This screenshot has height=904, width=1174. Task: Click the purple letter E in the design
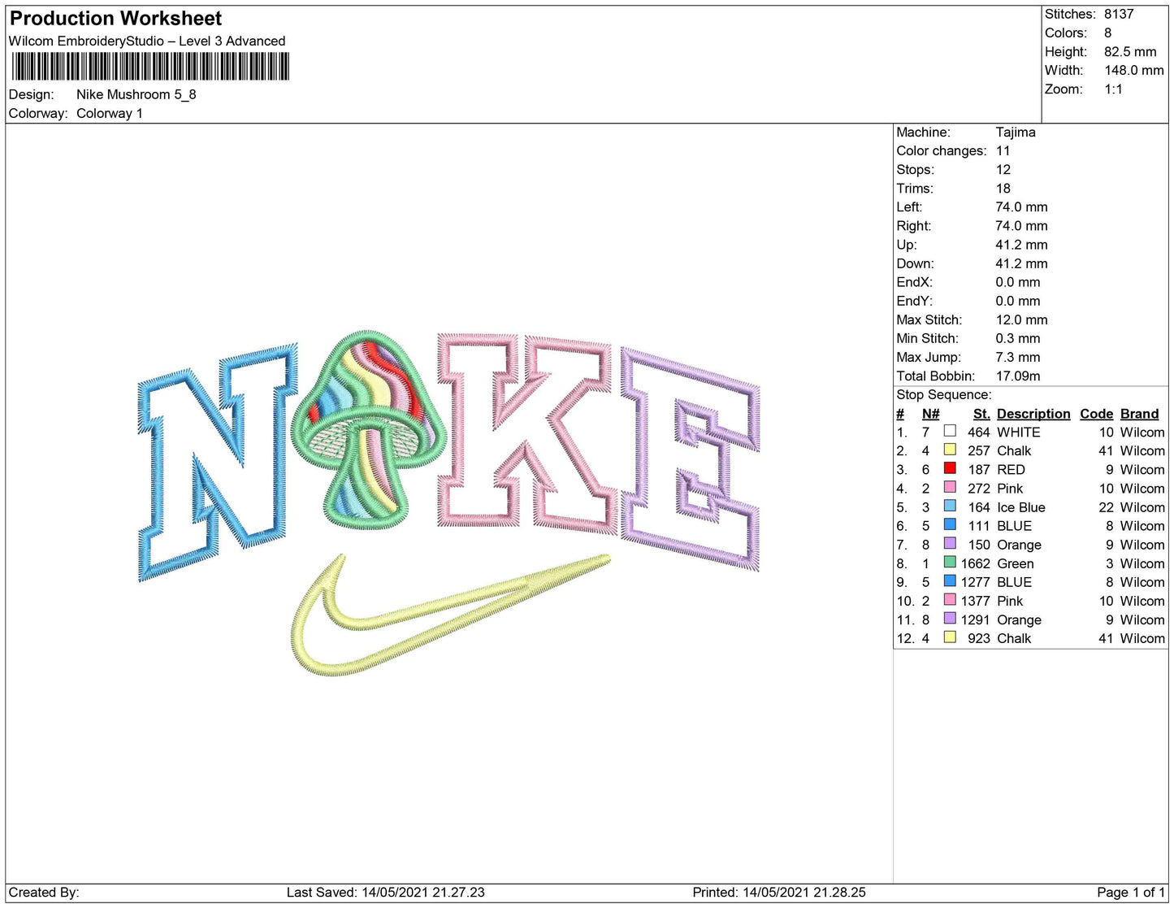click(691, 459)
